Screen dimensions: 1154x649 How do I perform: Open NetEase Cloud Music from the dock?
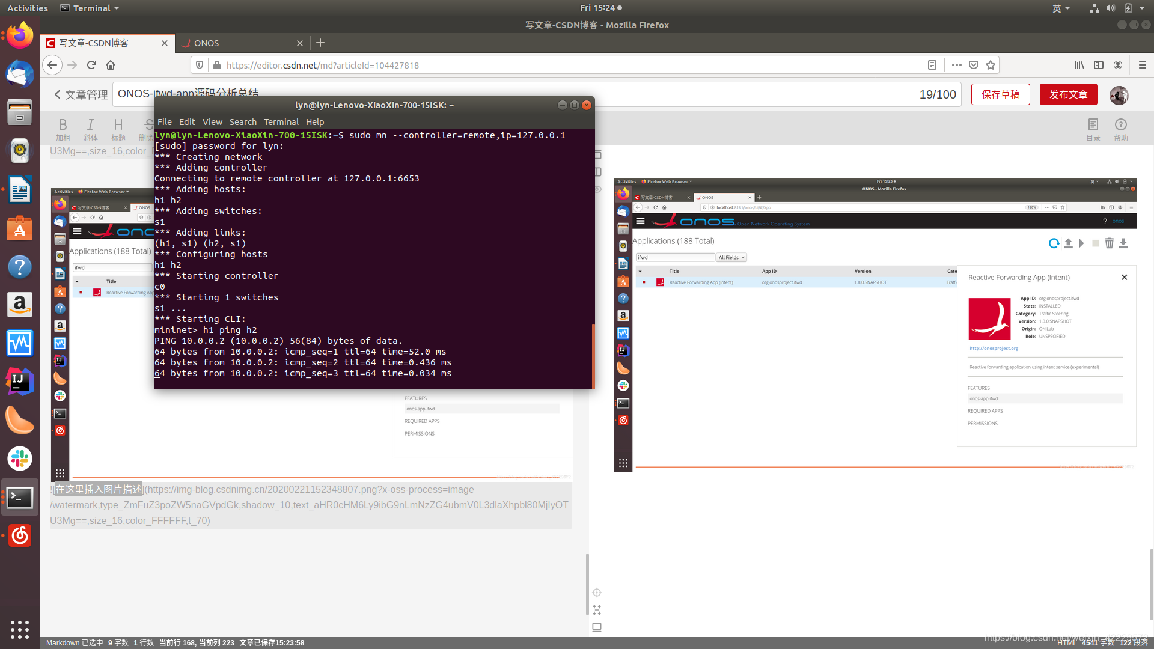(x=20, y=535)
